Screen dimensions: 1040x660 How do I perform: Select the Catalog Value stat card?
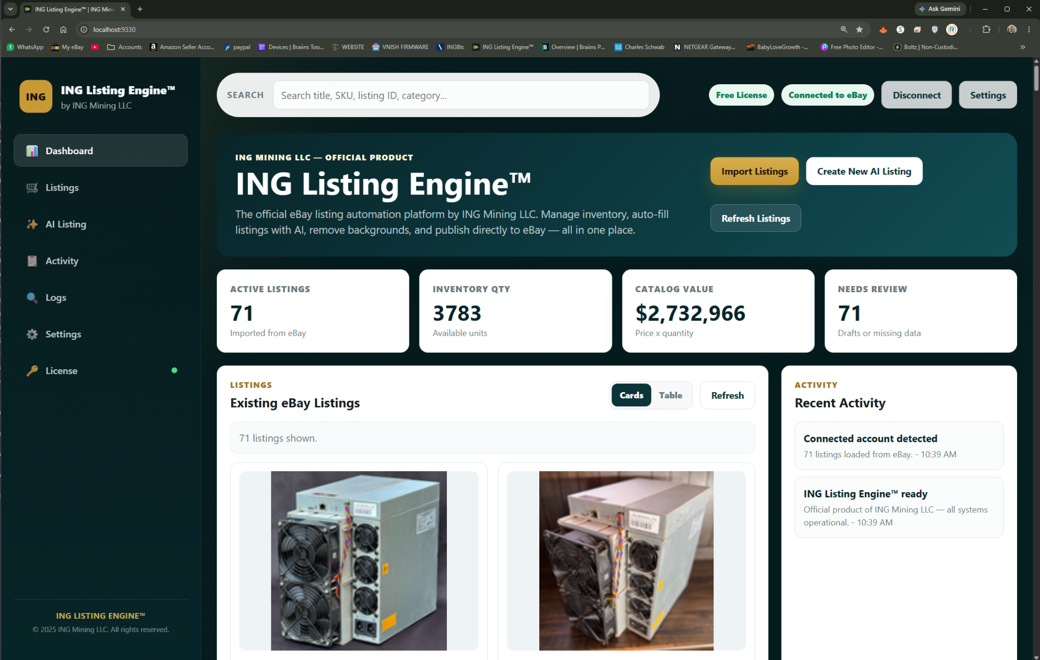tap(718, 311)
